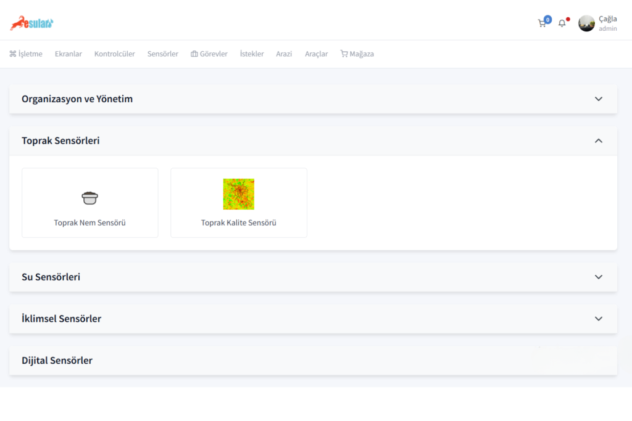The height and width of the screenshot is (421, 632).
Task: Open the notifications bell
Action: pos(562,23)
